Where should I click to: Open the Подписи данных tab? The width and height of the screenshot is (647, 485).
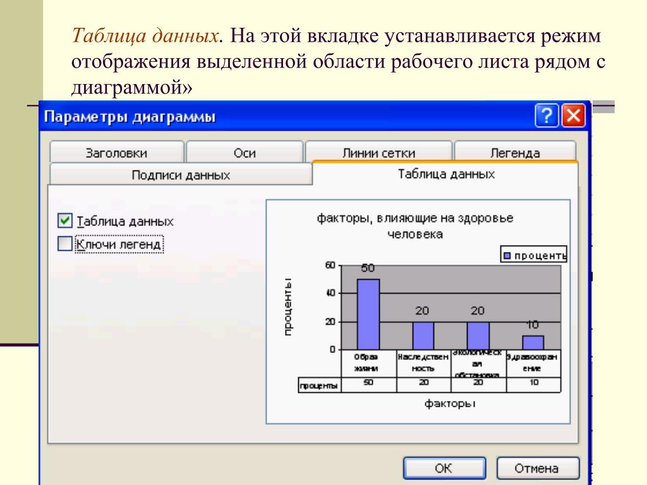click(x=181, y=175)
